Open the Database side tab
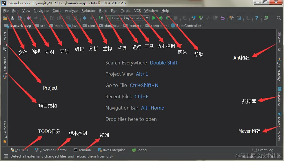 279,96
